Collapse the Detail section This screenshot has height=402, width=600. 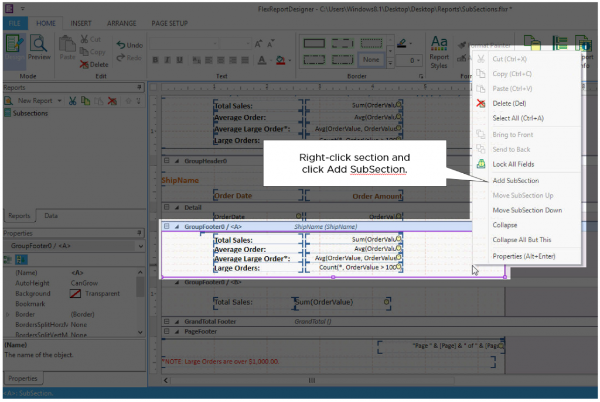pos(167,207)
